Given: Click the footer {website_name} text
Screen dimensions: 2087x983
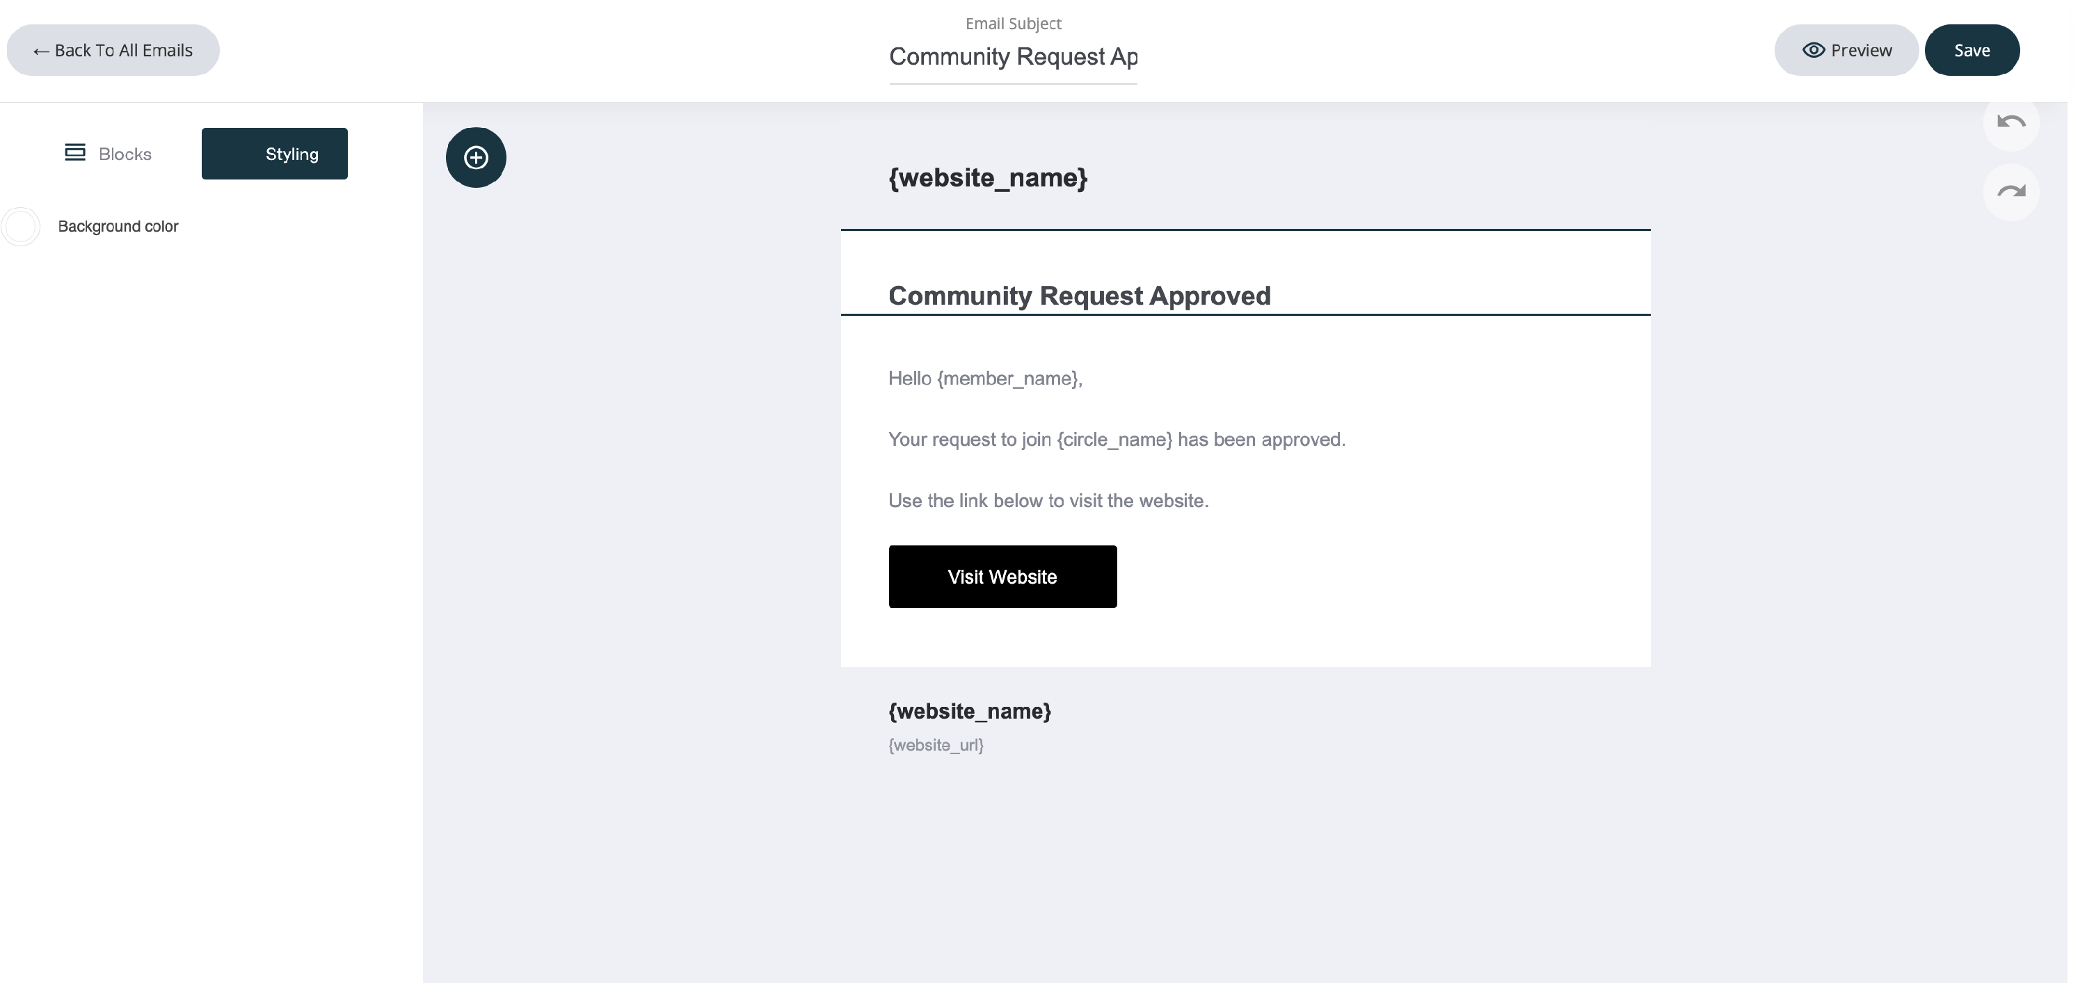Looking at the screenshot, I should (970, 711).
